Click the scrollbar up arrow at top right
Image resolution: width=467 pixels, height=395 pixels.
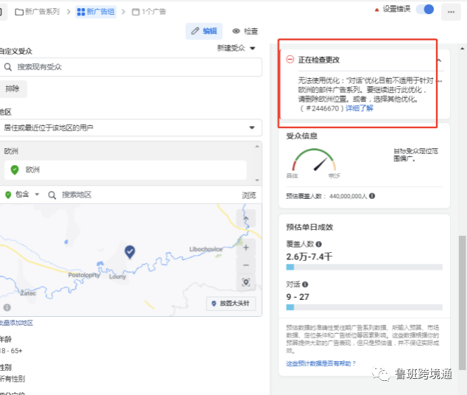pos(462,49)
